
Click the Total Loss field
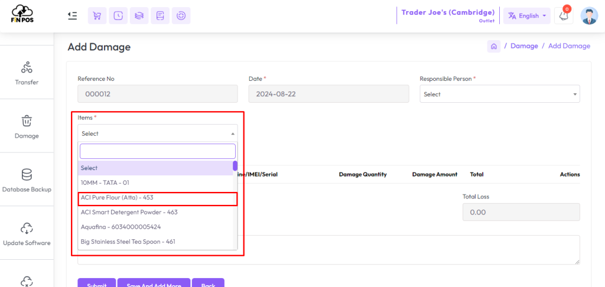tap(521, 212)
